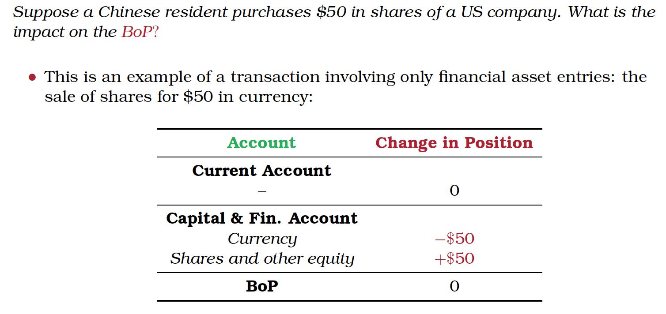Click the Change in Position header

(x=454, y=143)
